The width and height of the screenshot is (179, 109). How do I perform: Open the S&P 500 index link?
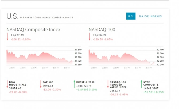click(x=48, y=82)
